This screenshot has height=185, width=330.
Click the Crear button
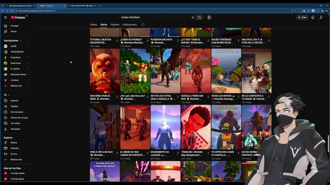coord(302,17)
